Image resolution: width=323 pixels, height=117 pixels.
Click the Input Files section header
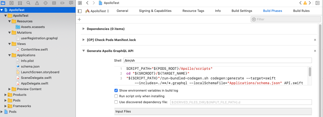click(x=213, y=111)
